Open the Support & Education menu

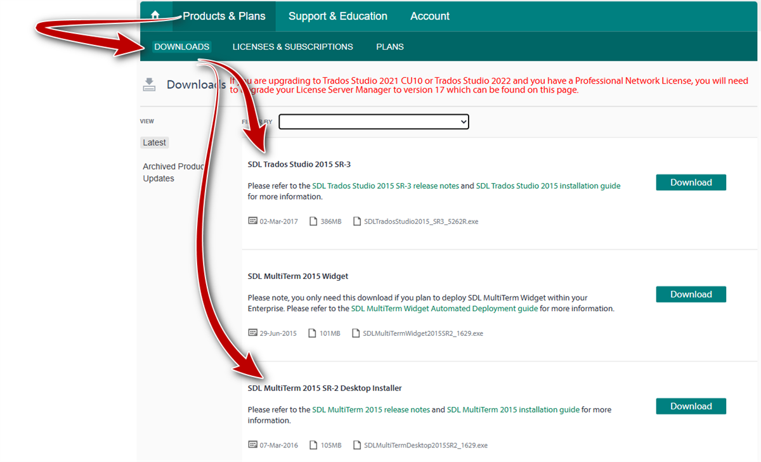click(337, 16)
